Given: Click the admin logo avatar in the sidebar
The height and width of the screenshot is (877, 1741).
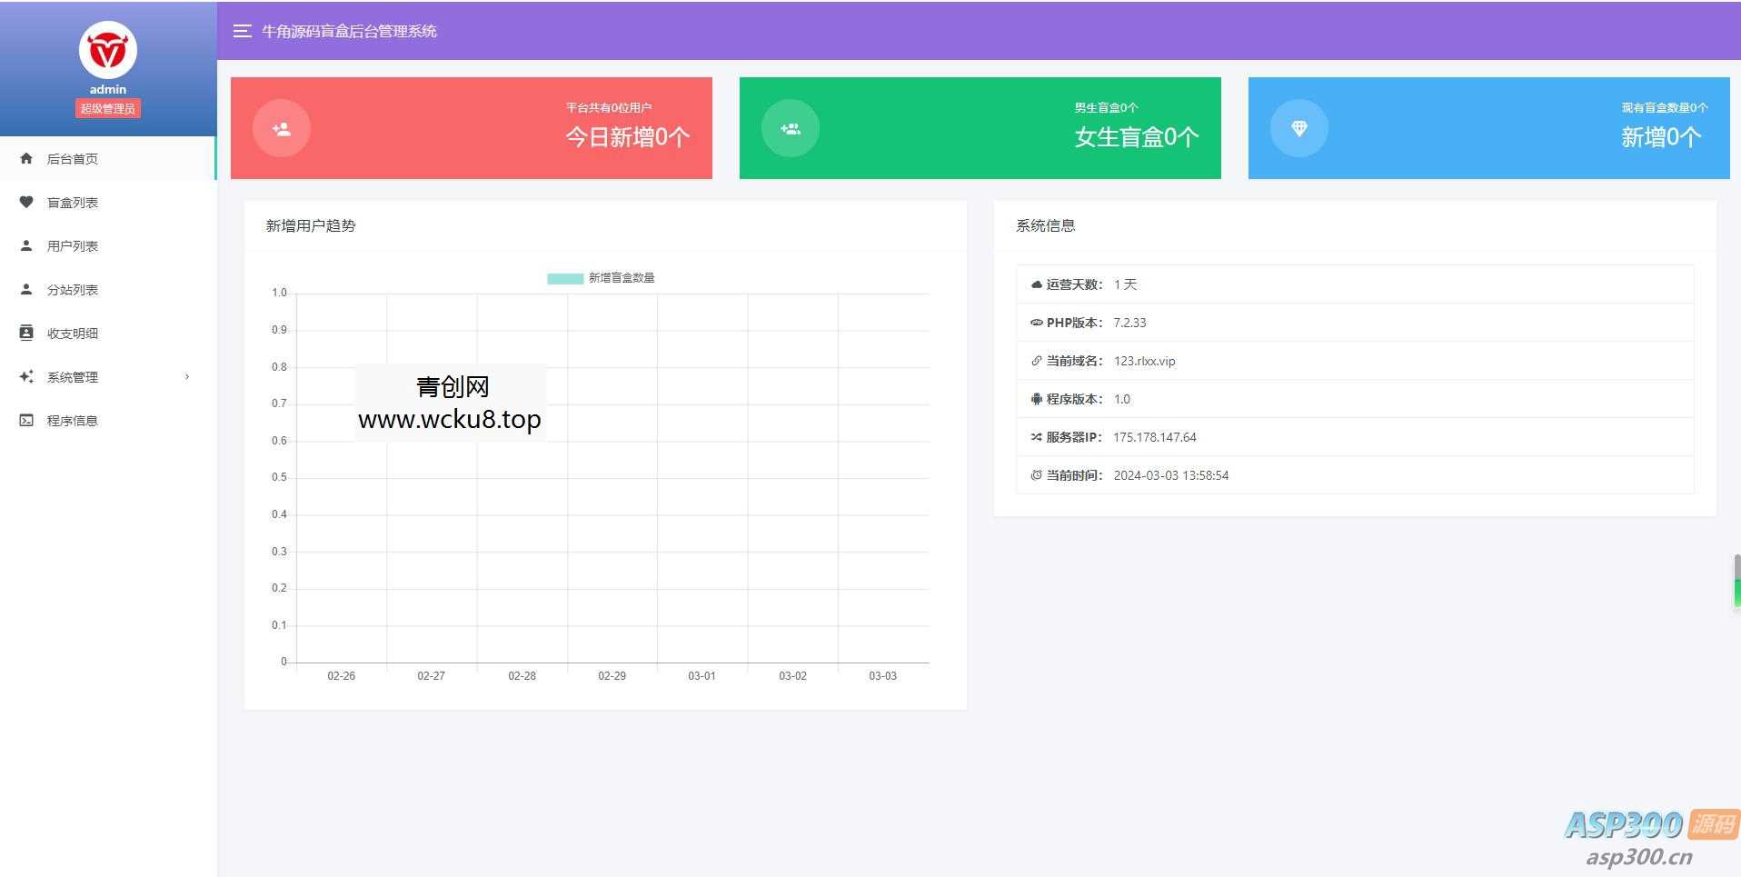Looking at the screenshot, I should coord(107,50).
